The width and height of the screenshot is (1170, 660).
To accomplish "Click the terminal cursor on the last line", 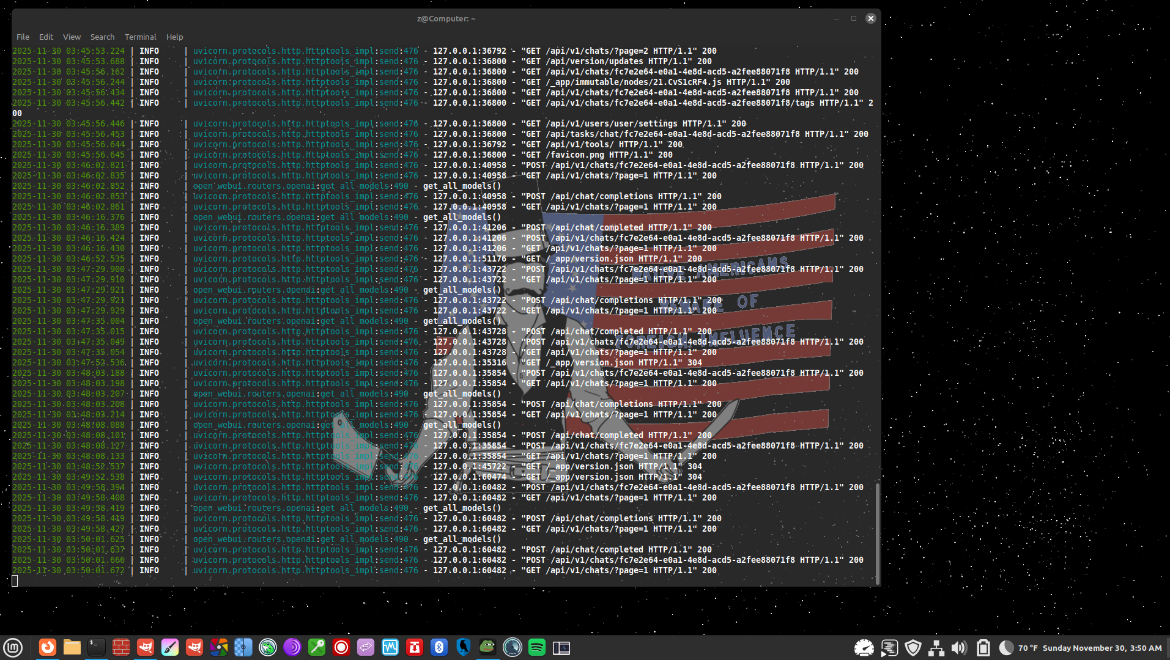I will click(x=15, y=581).
